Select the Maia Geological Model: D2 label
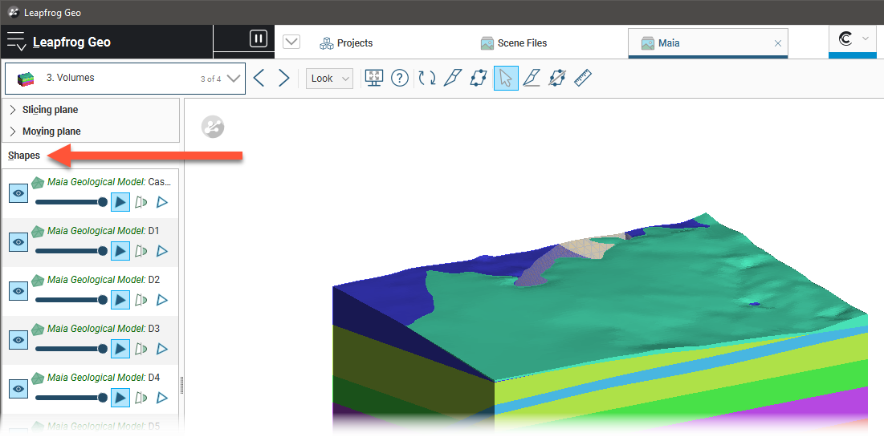The width and height of the screenshot is (884, 437). click(x=104, y=280)
